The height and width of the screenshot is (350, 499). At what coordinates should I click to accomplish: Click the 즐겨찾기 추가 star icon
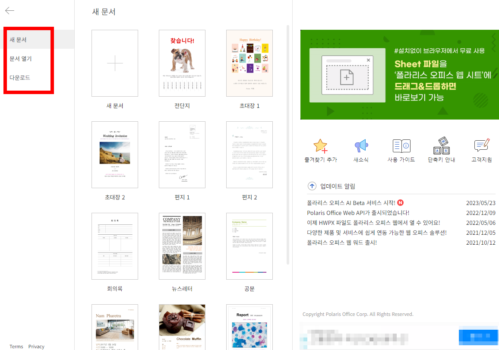(x=321, y=146)
